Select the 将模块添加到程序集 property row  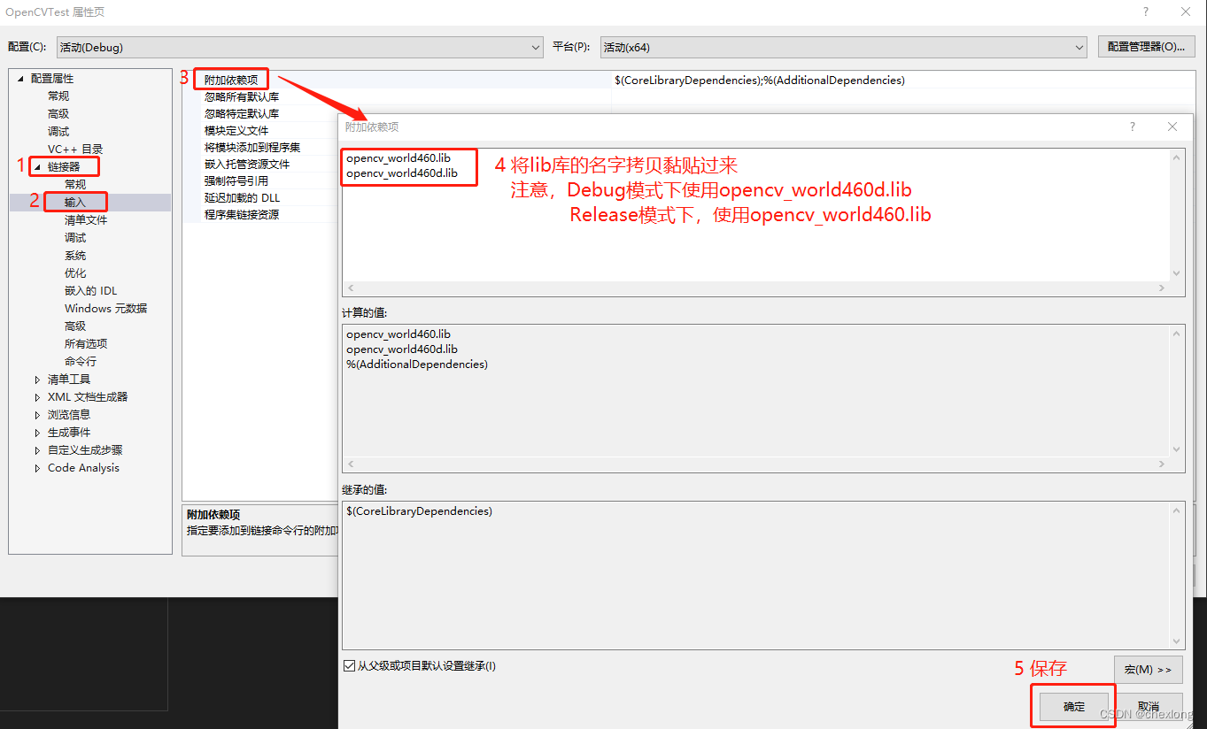click(x=252, y=147)
